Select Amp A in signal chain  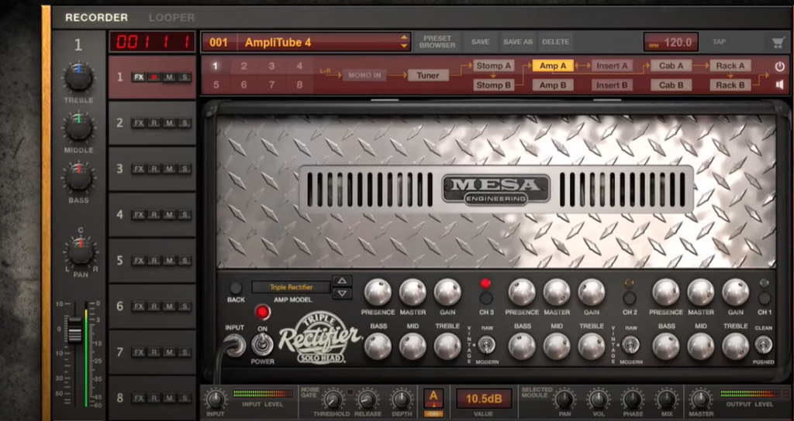point(552,66)
